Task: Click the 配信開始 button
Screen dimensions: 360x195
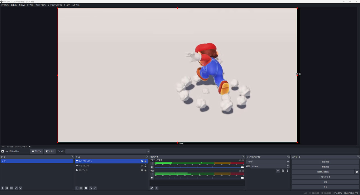Action: pos(325,162)
